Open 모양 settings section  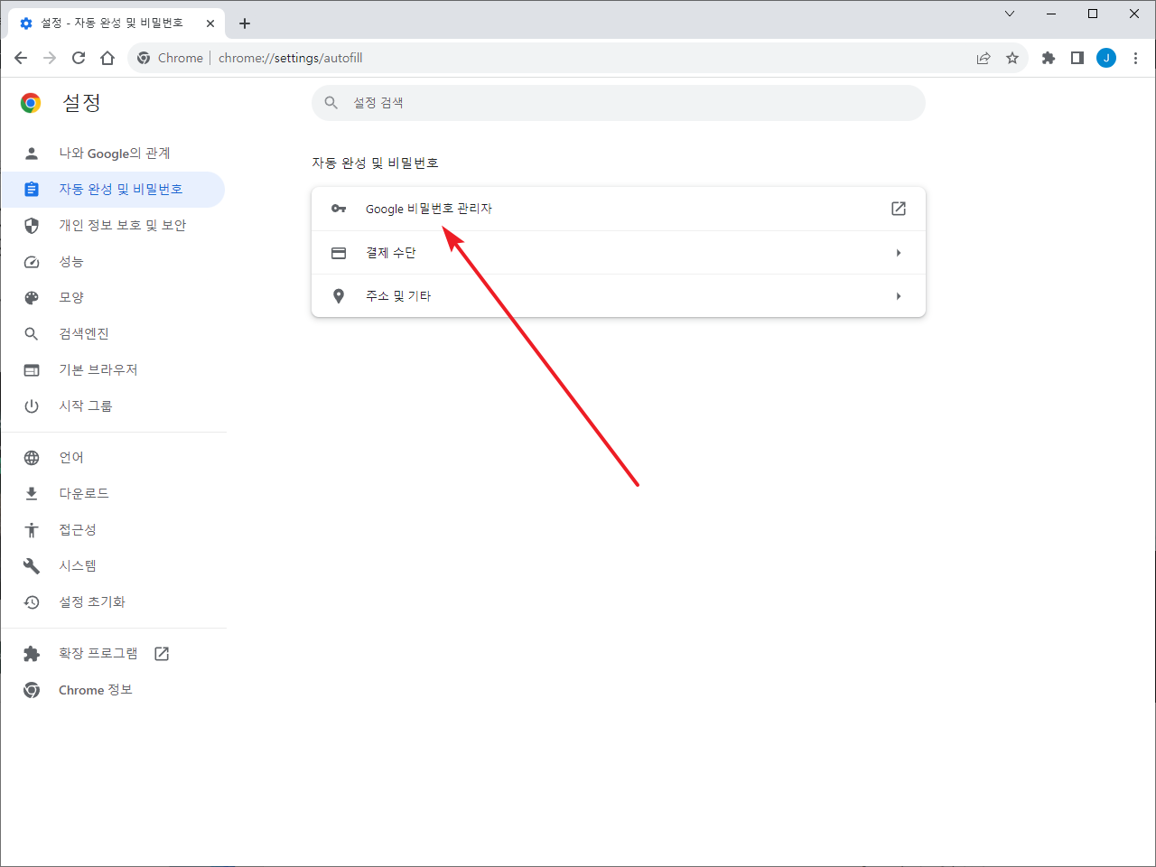coord(113,298)
